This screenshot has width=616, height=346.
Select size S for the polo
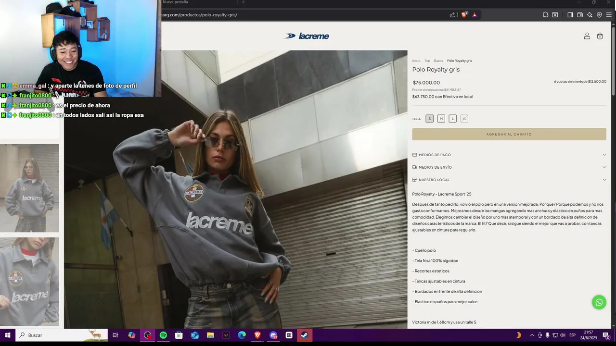click(429, 119)
